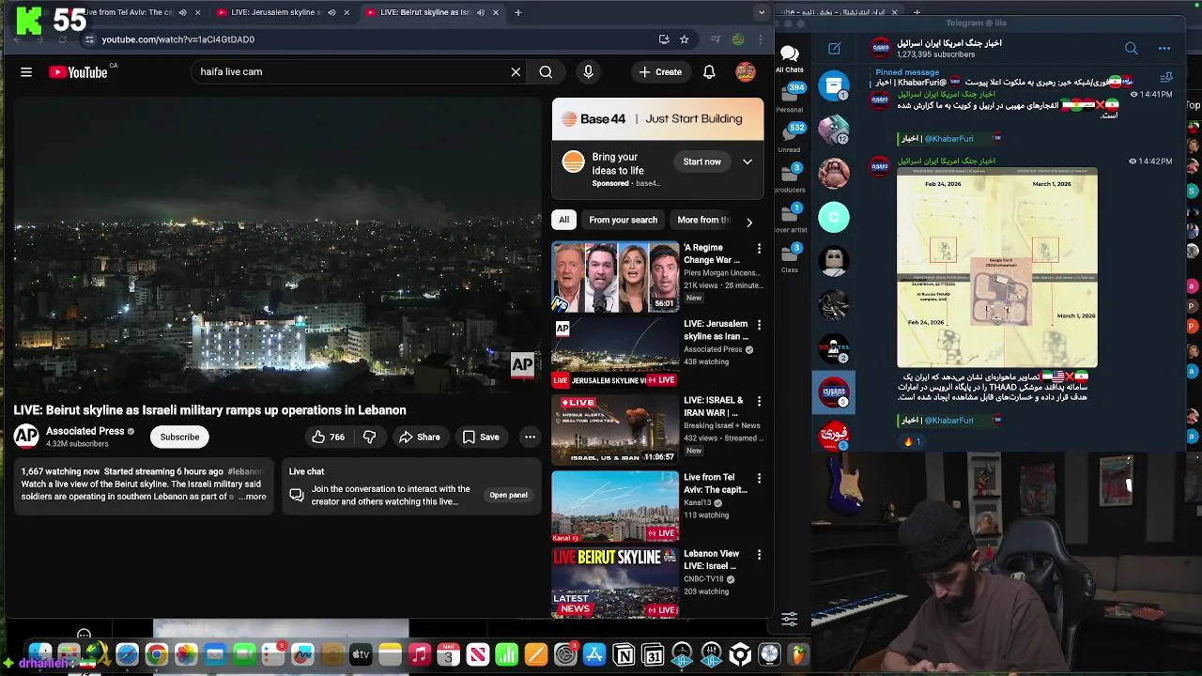Click the YouTube search magnifier button
This screenshot has height=676, width=1202.
coord(546,71)
